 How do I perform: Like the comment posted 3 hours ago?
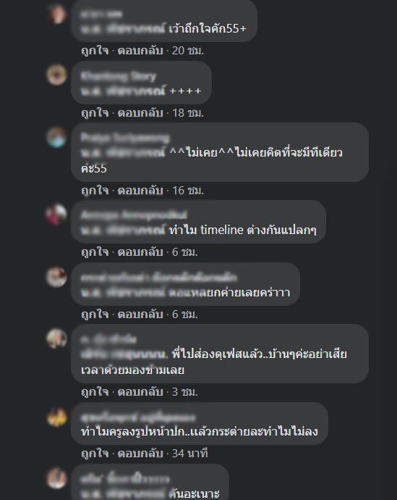(95, 391)
